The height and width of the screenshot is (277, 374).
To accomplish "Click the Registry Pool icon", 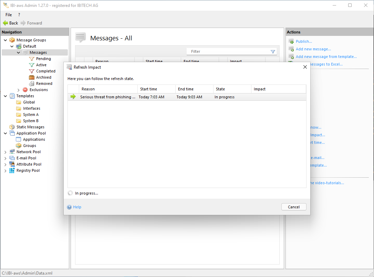I will [12, 170].
